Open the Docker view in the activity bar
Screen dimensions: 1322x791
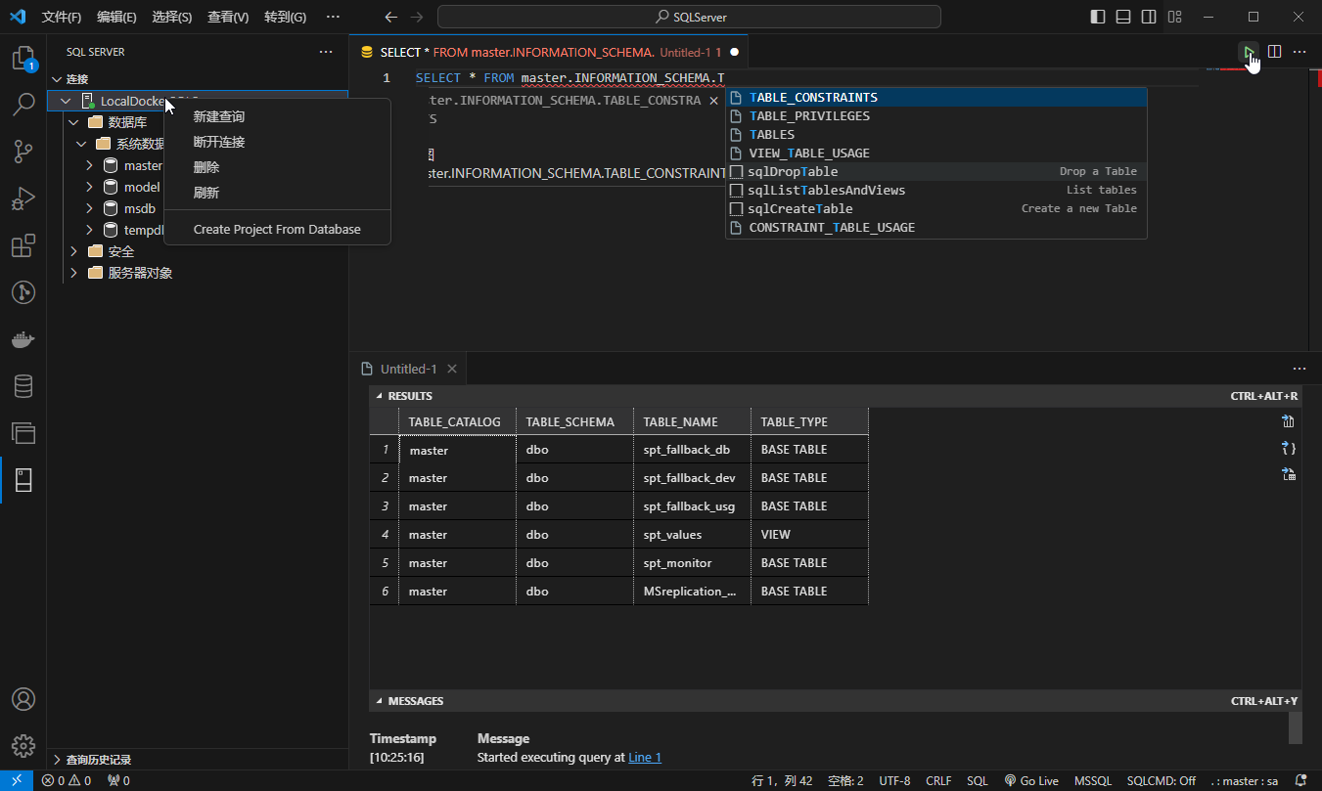coord(23,339)
